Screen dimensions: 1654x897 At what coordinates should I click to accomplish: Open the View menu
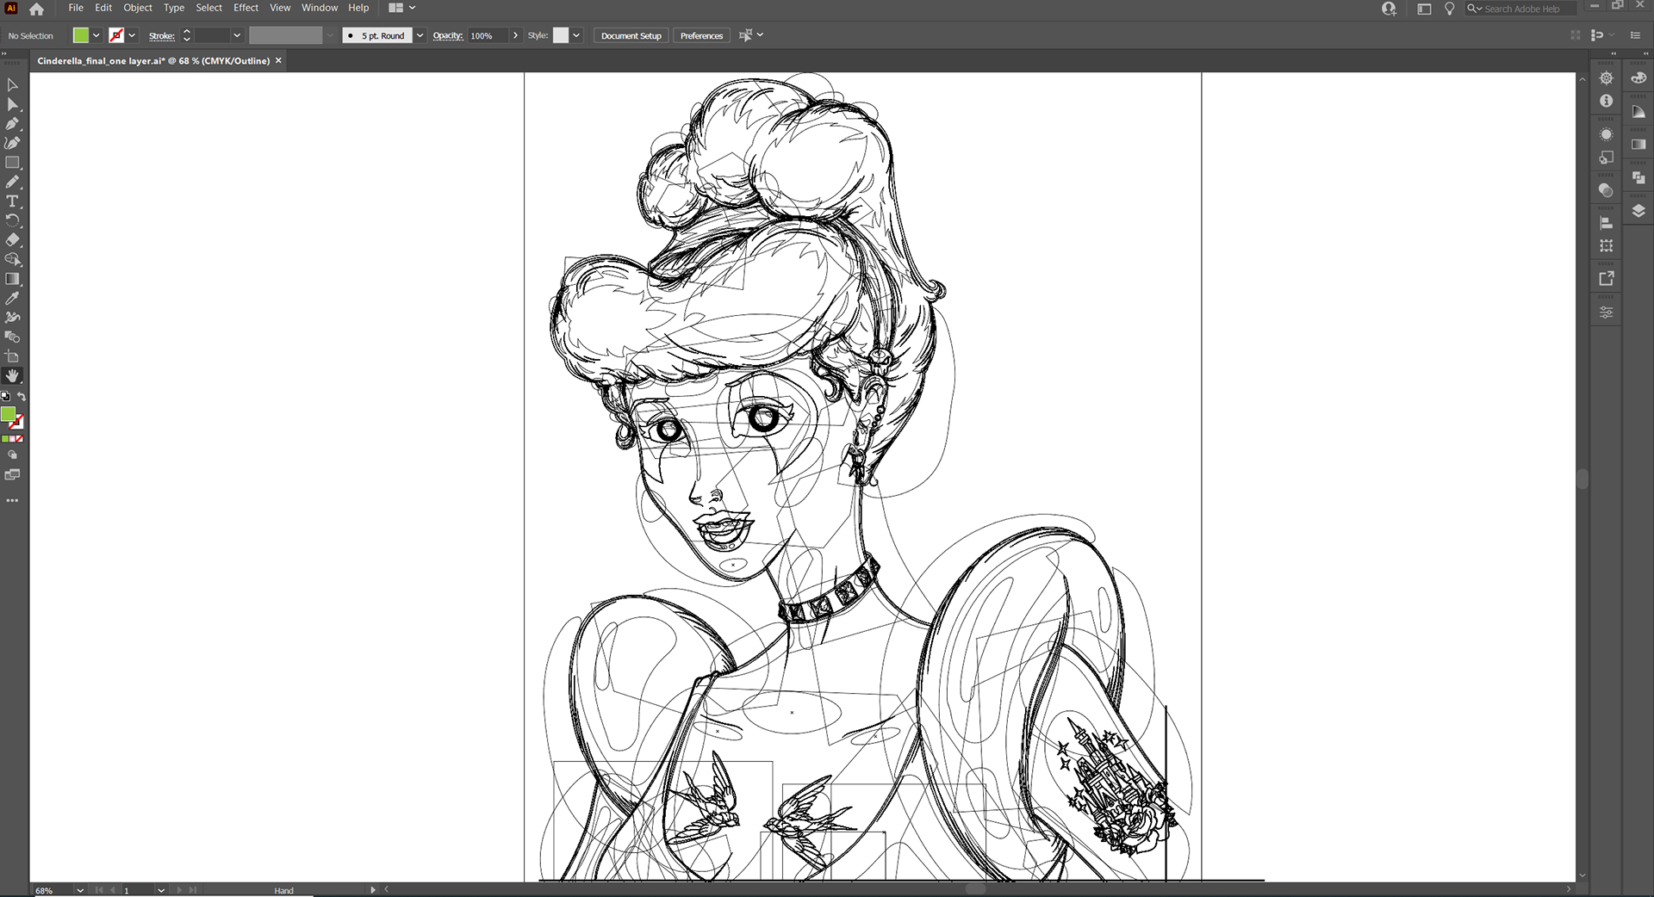pyautogui.click(x=280, y=8)
